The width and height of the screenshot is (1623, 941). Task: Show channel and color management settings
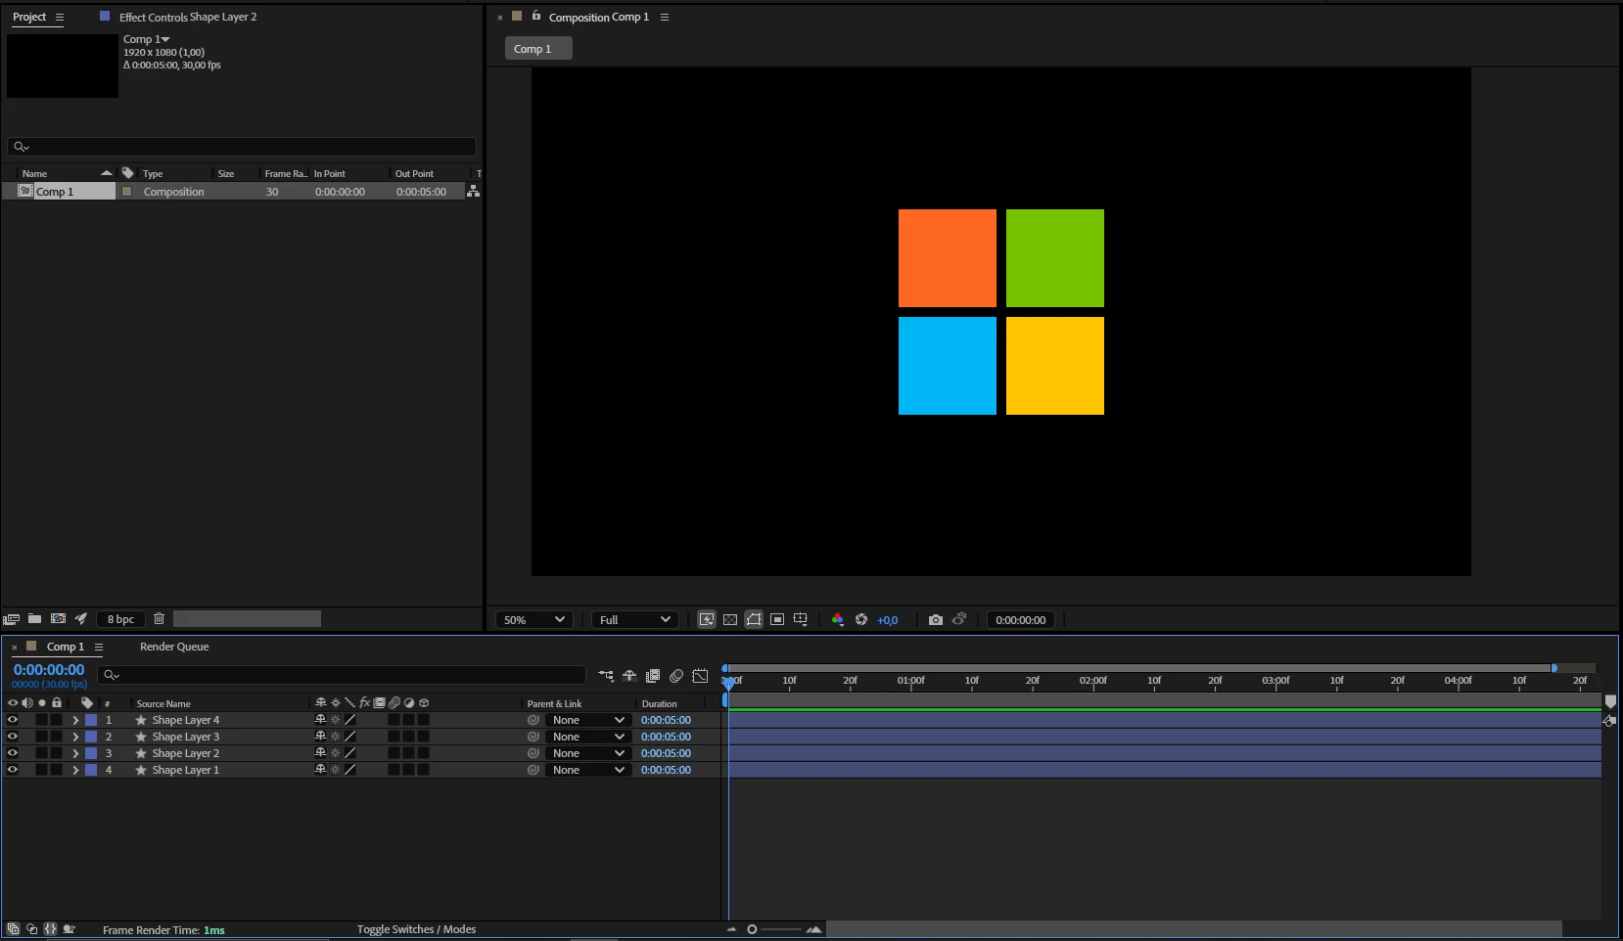tap(838, 619)
